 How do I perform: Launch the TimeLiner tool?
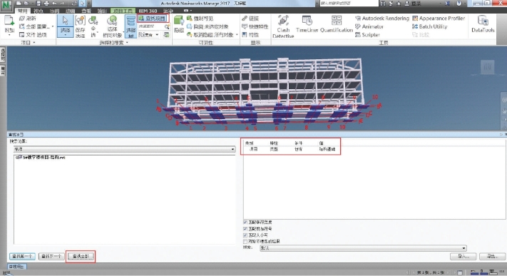click(x=307, y=24)
